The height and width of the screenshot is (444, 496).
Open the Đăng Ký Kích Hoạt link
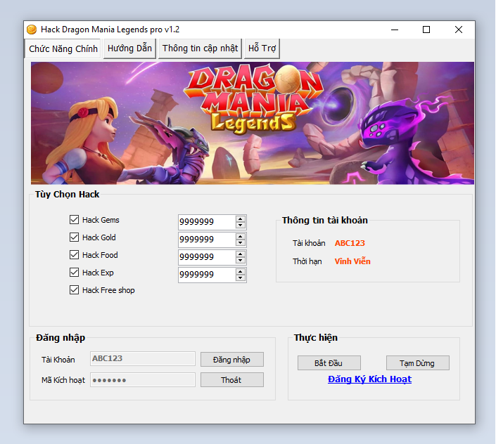(369, 379)
